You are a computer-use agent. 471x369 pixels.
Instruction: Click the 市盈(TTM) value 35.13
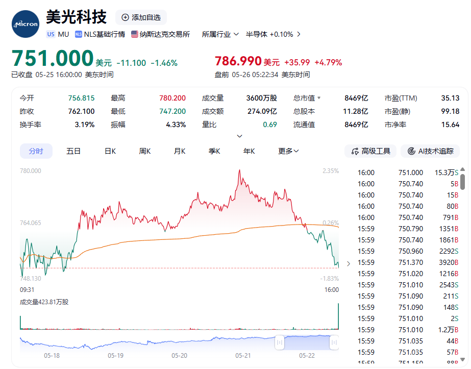pos(450,98)
